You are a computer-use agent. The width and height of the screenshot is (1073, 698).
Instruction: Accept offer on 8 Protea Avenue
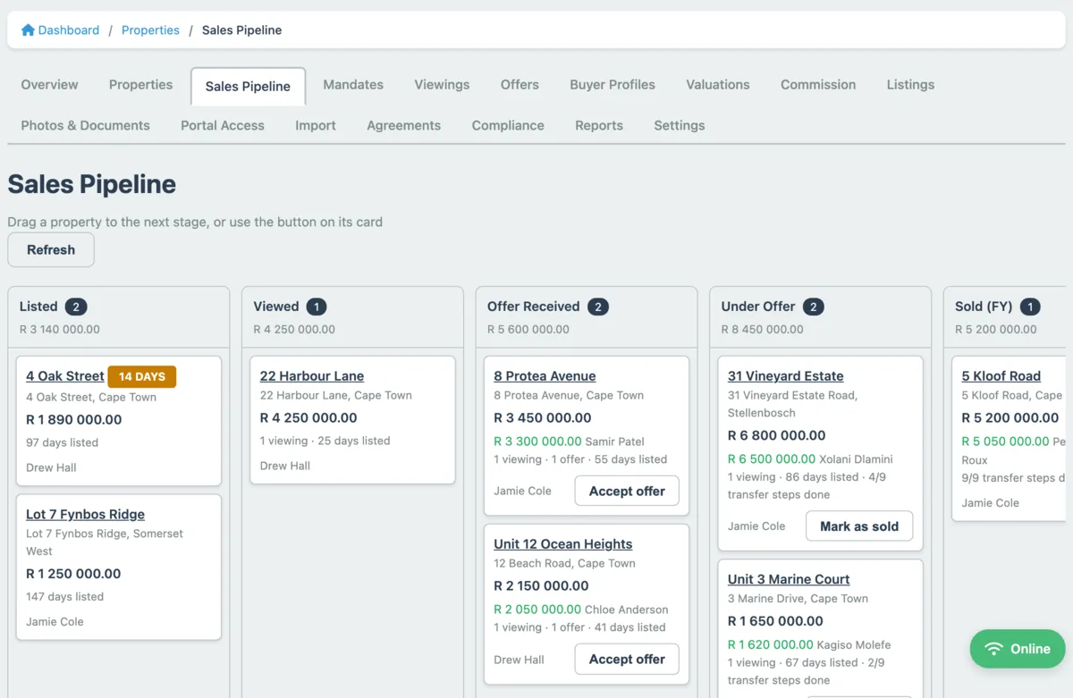[x=627, y=492]
